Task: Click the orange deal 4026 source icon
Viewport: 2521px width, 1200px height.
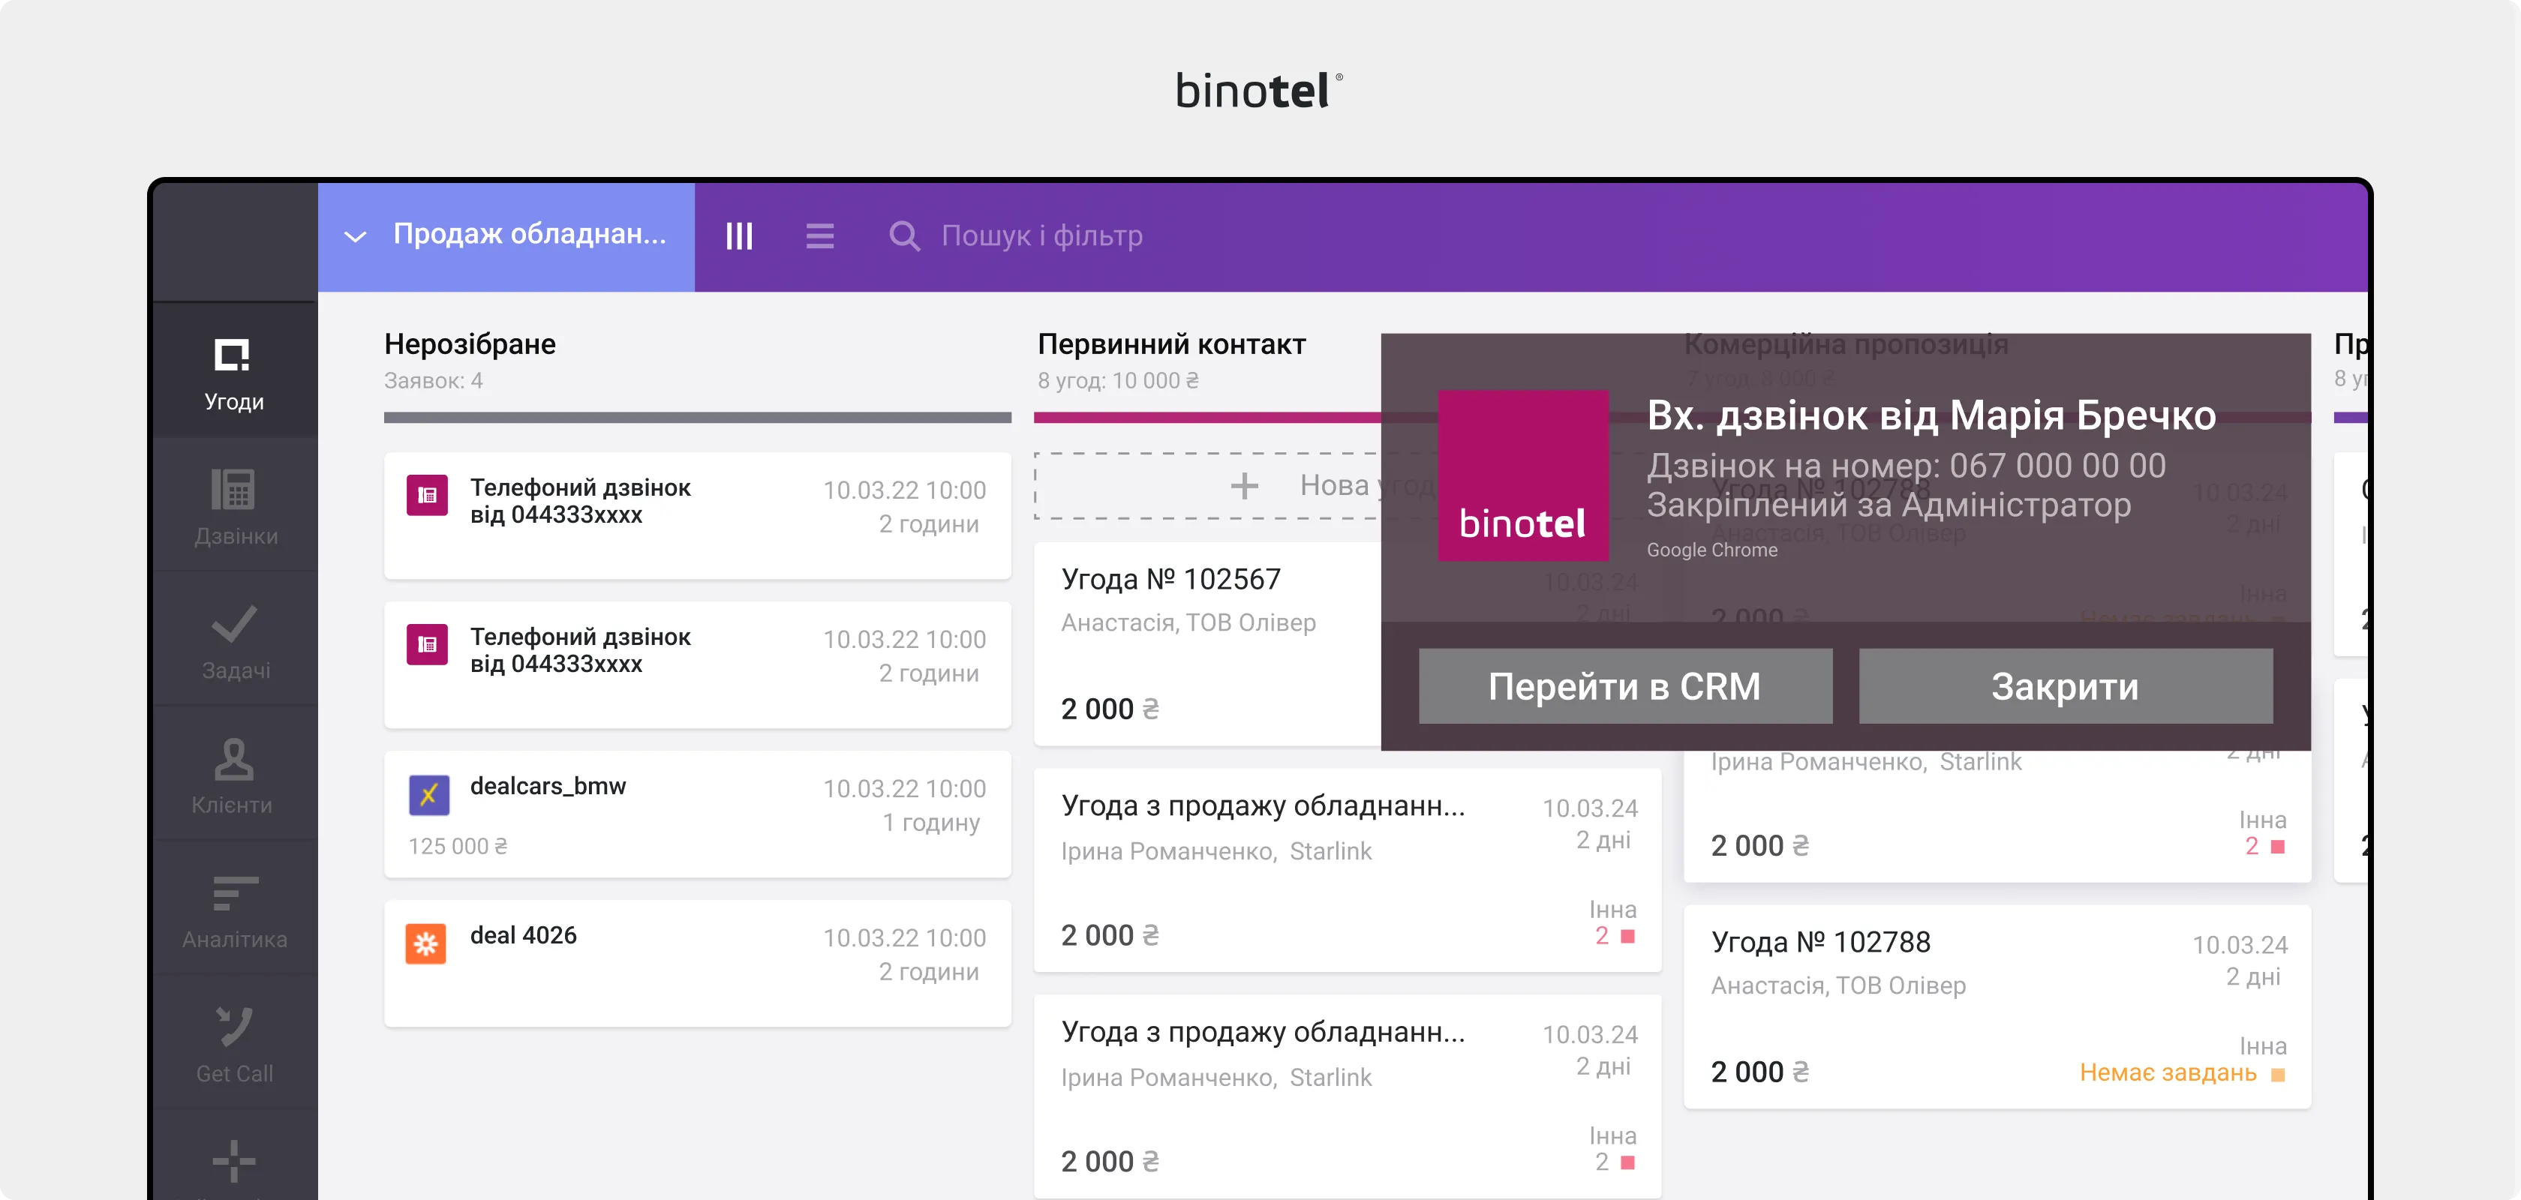Action: tap(425, 943)
